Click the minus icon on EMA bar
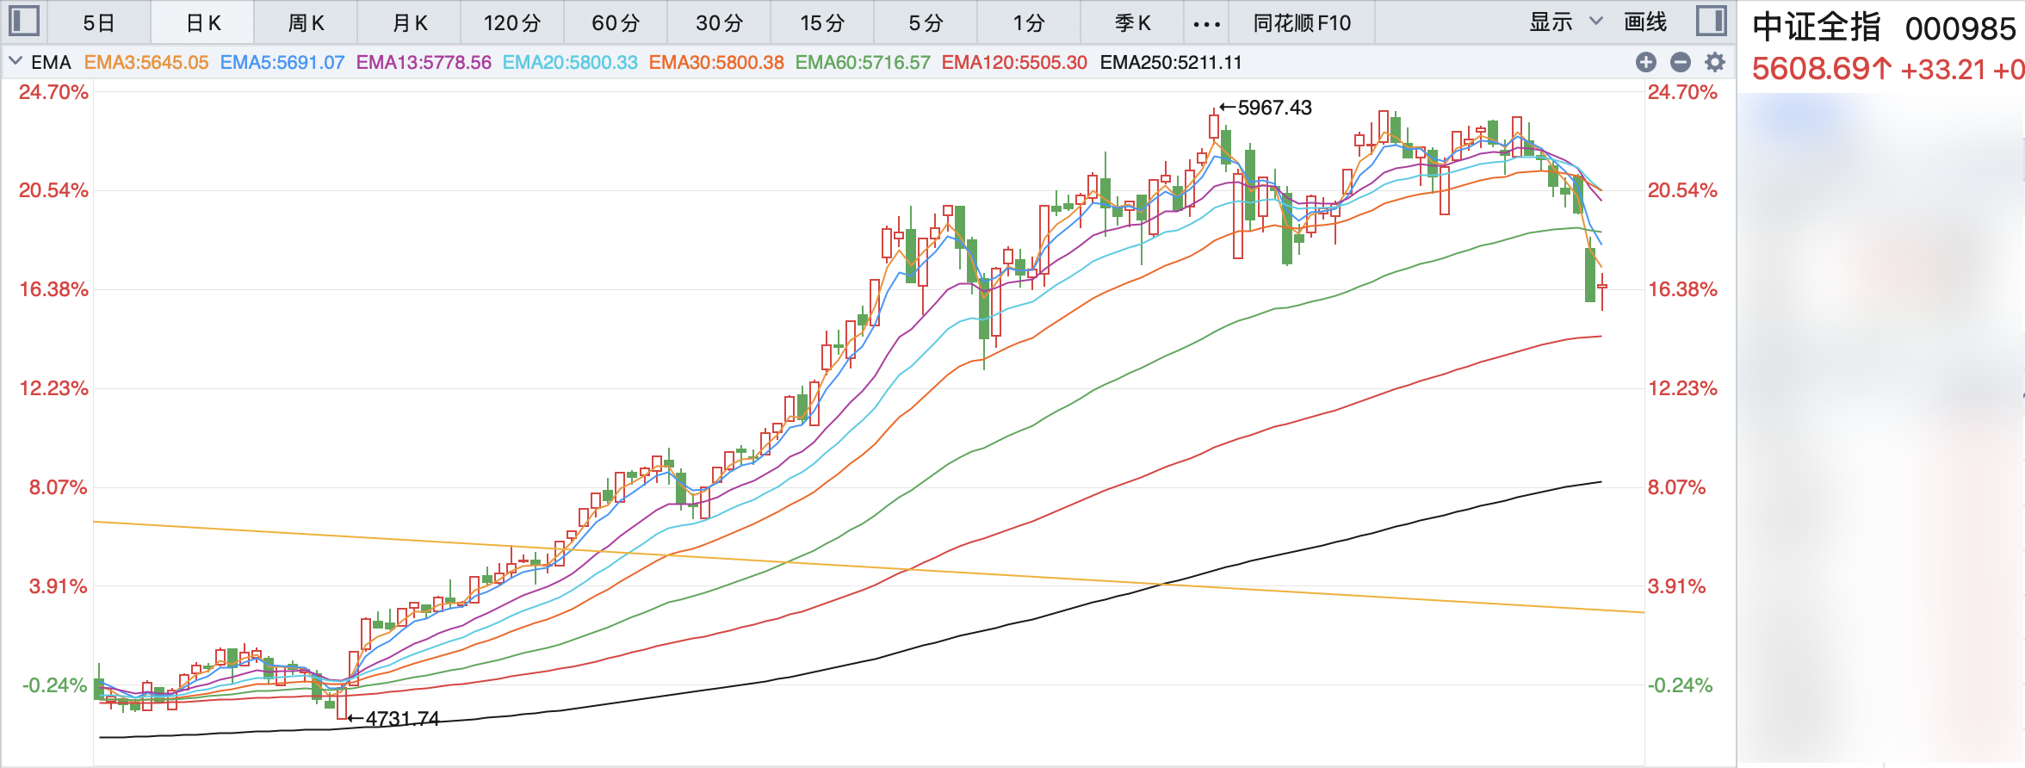 click(1680, 62)
